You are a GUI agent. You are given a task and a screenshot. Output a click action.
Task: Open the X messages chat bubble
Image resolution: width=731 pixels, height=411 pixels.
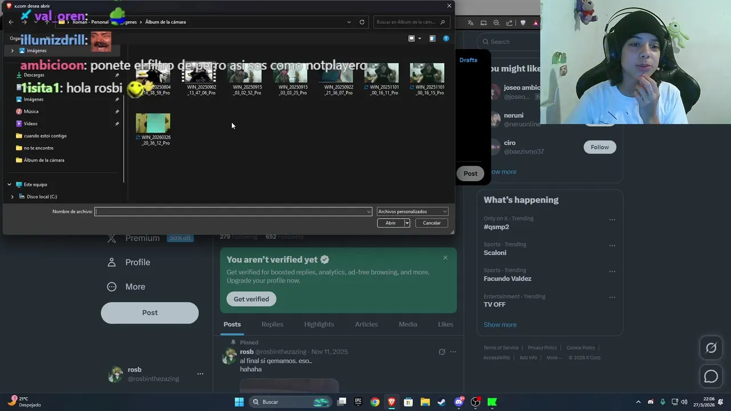click(711, 376)
